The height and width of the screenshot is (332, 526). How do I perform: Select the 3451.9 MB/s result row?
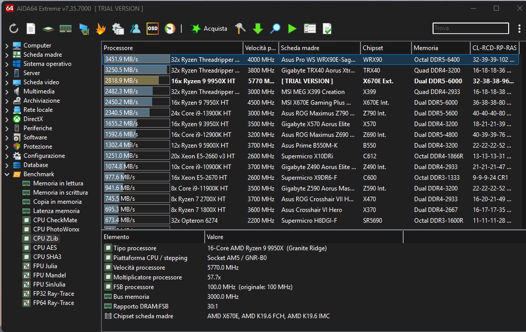pos(310,59)
